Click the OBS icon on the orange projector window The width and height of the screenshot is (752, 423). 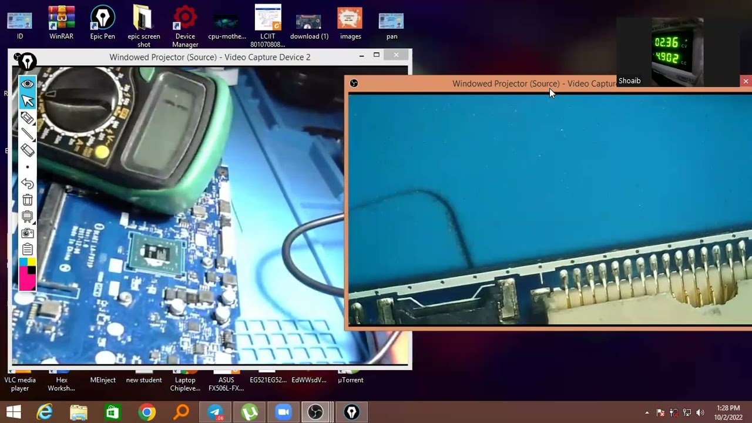[x=354, y=83]
